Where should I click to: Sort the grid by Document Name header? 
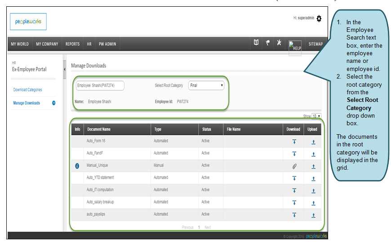pos(99,129)
